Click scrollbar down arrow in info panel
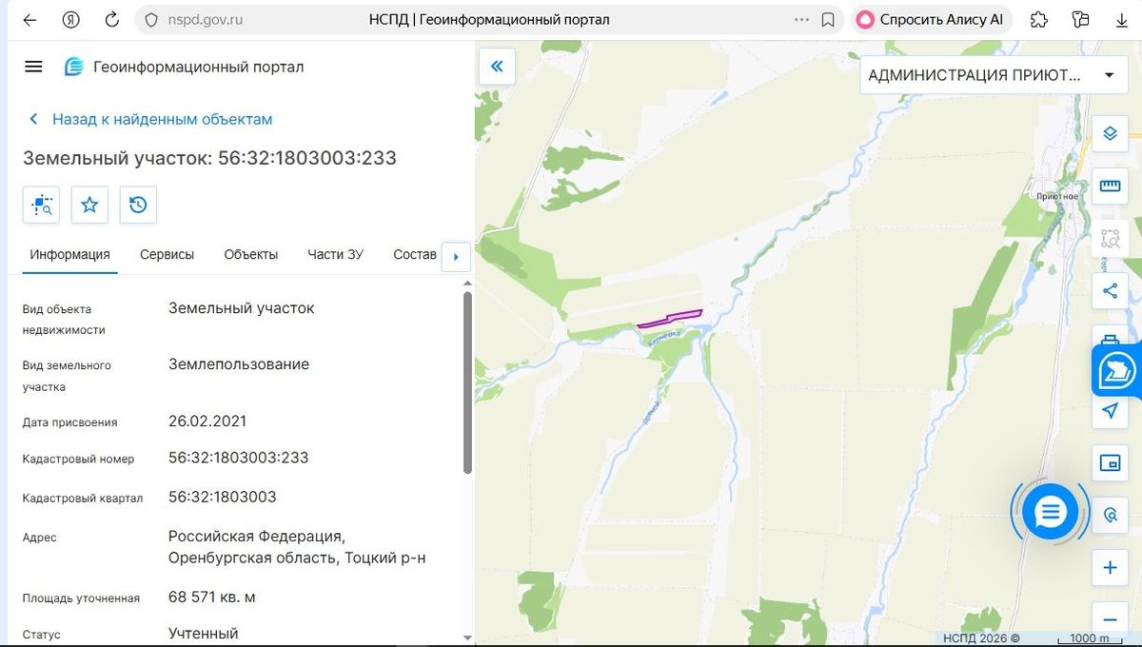Image resolution: width=1142 pixels, height=647 pixels. pyautogui.click(x=467, y=637)
